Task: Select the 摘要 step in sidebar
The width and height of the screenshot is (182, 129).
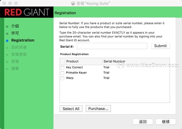Action: tap(15, 68)
